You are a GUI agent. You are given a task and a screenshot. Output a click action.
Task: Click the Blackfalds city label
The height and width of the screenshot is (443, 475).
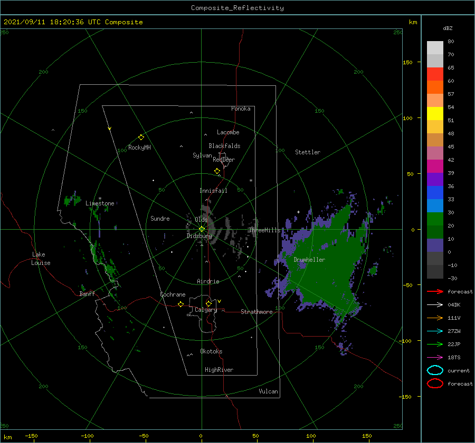(224, 146)
